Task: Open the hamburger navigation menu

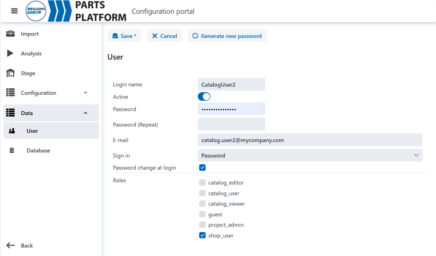Action: [x=14, y=11]
